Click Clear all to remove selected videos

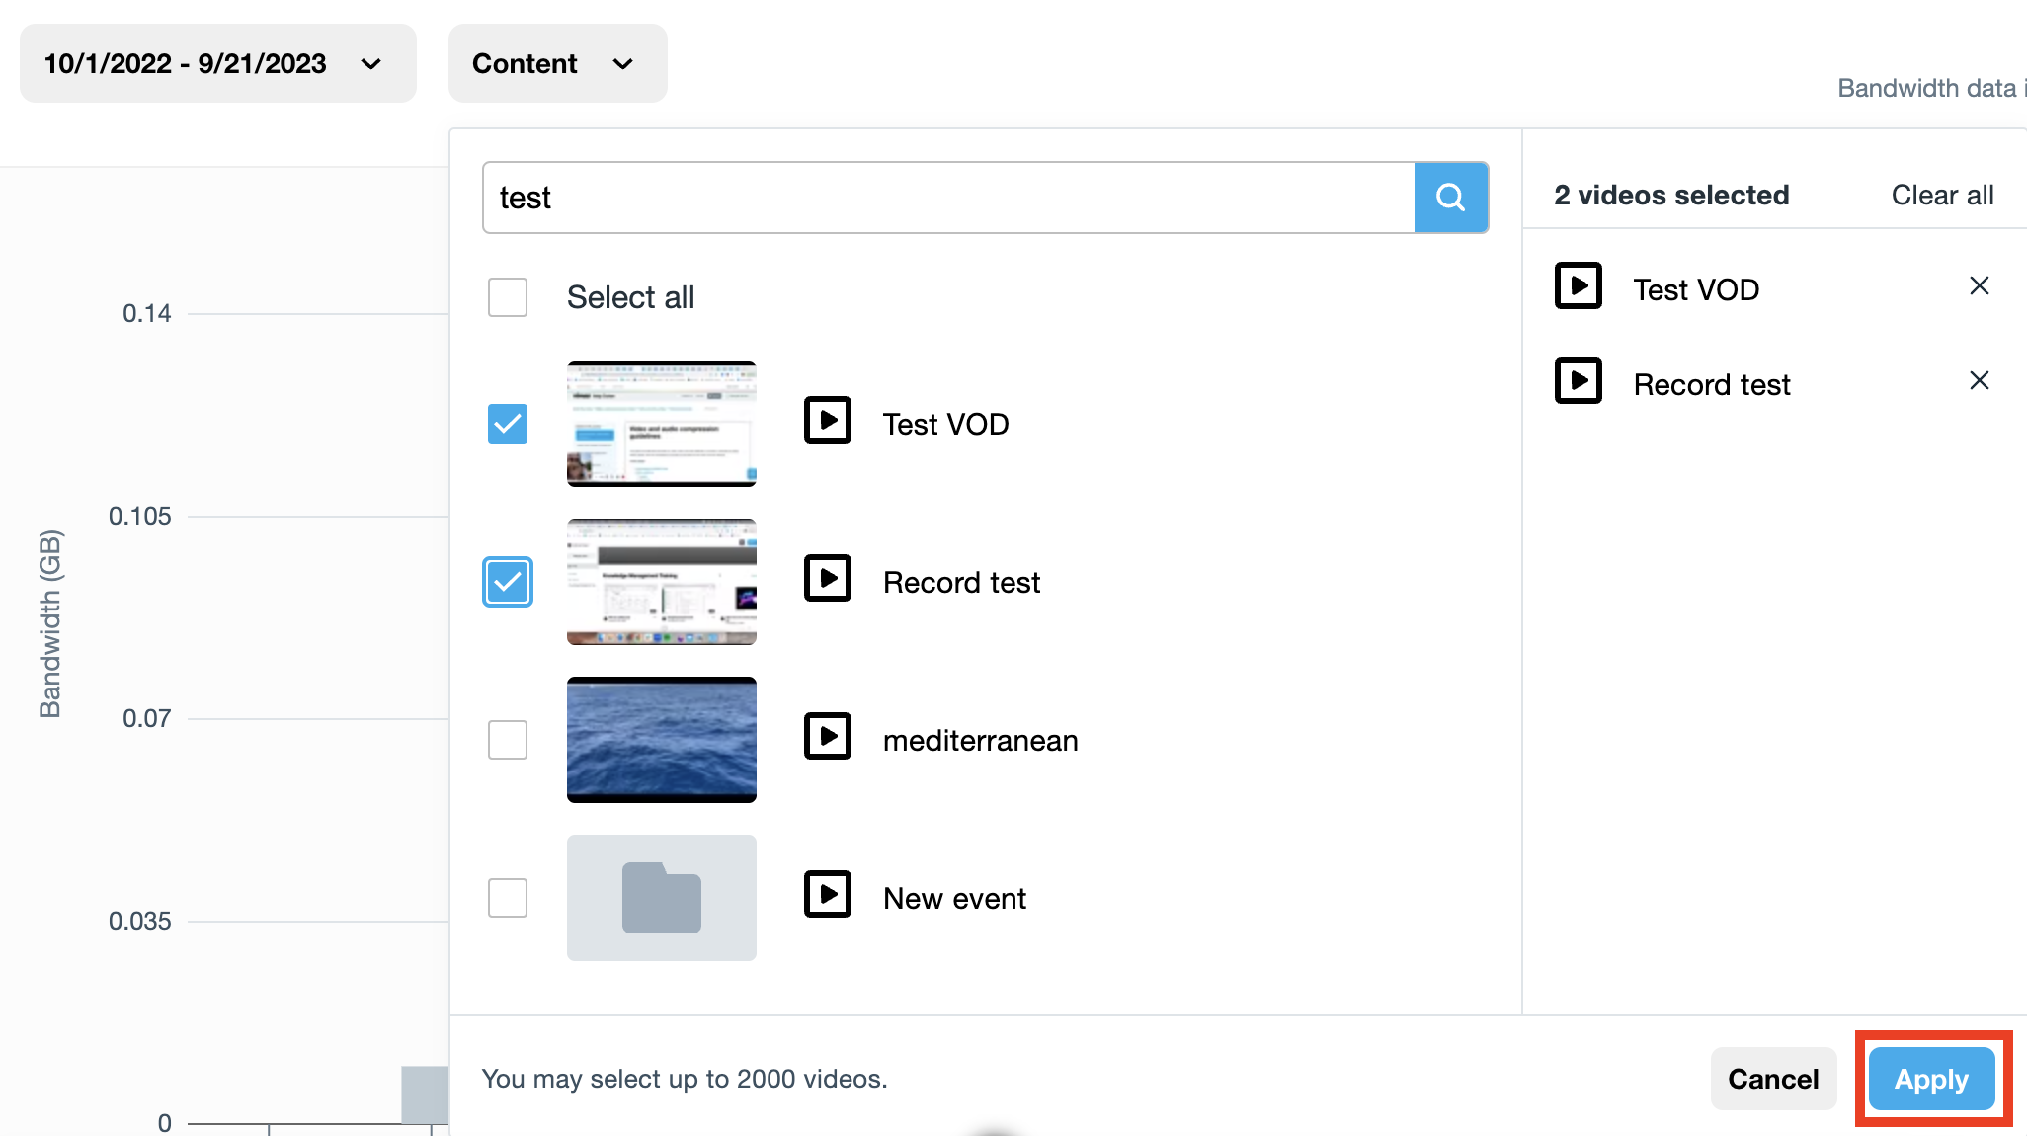pyautogui.click(x=1941, y=195)
